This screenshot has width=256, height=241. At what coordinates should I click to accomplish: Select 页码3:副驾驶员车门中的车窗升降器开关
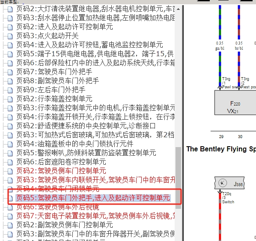coord(95,234)
